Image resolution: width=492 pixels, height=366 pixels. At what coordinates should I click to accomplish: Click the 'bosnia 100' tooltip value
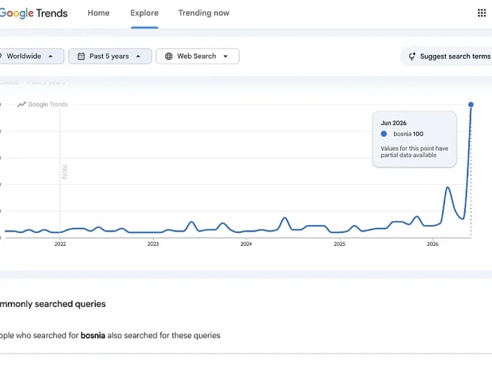tap(408, 134)
